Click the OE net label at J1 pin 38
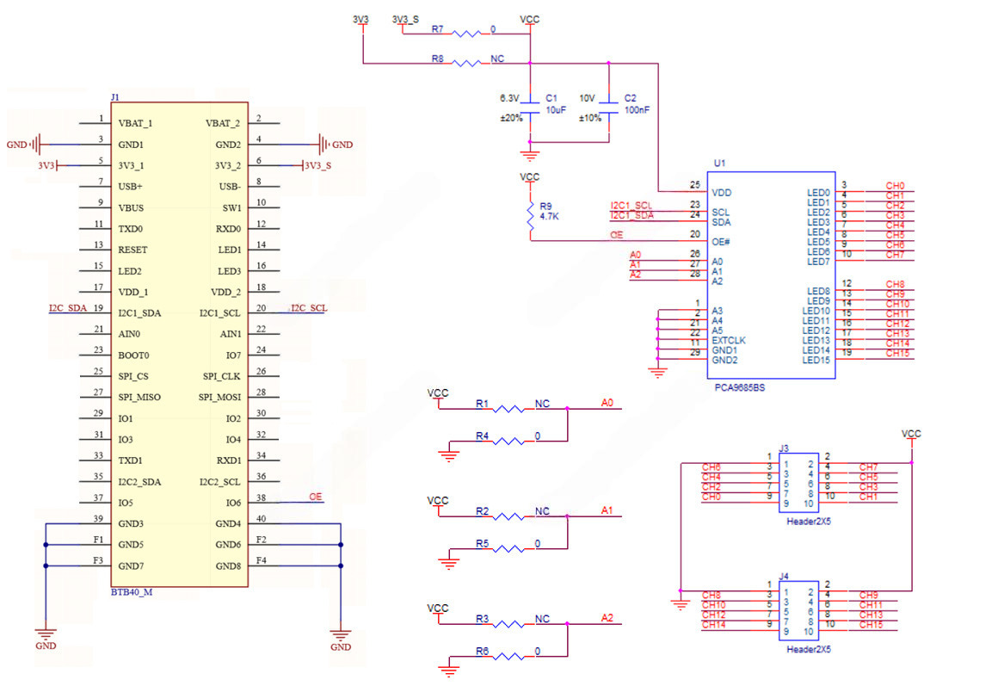 316,497
